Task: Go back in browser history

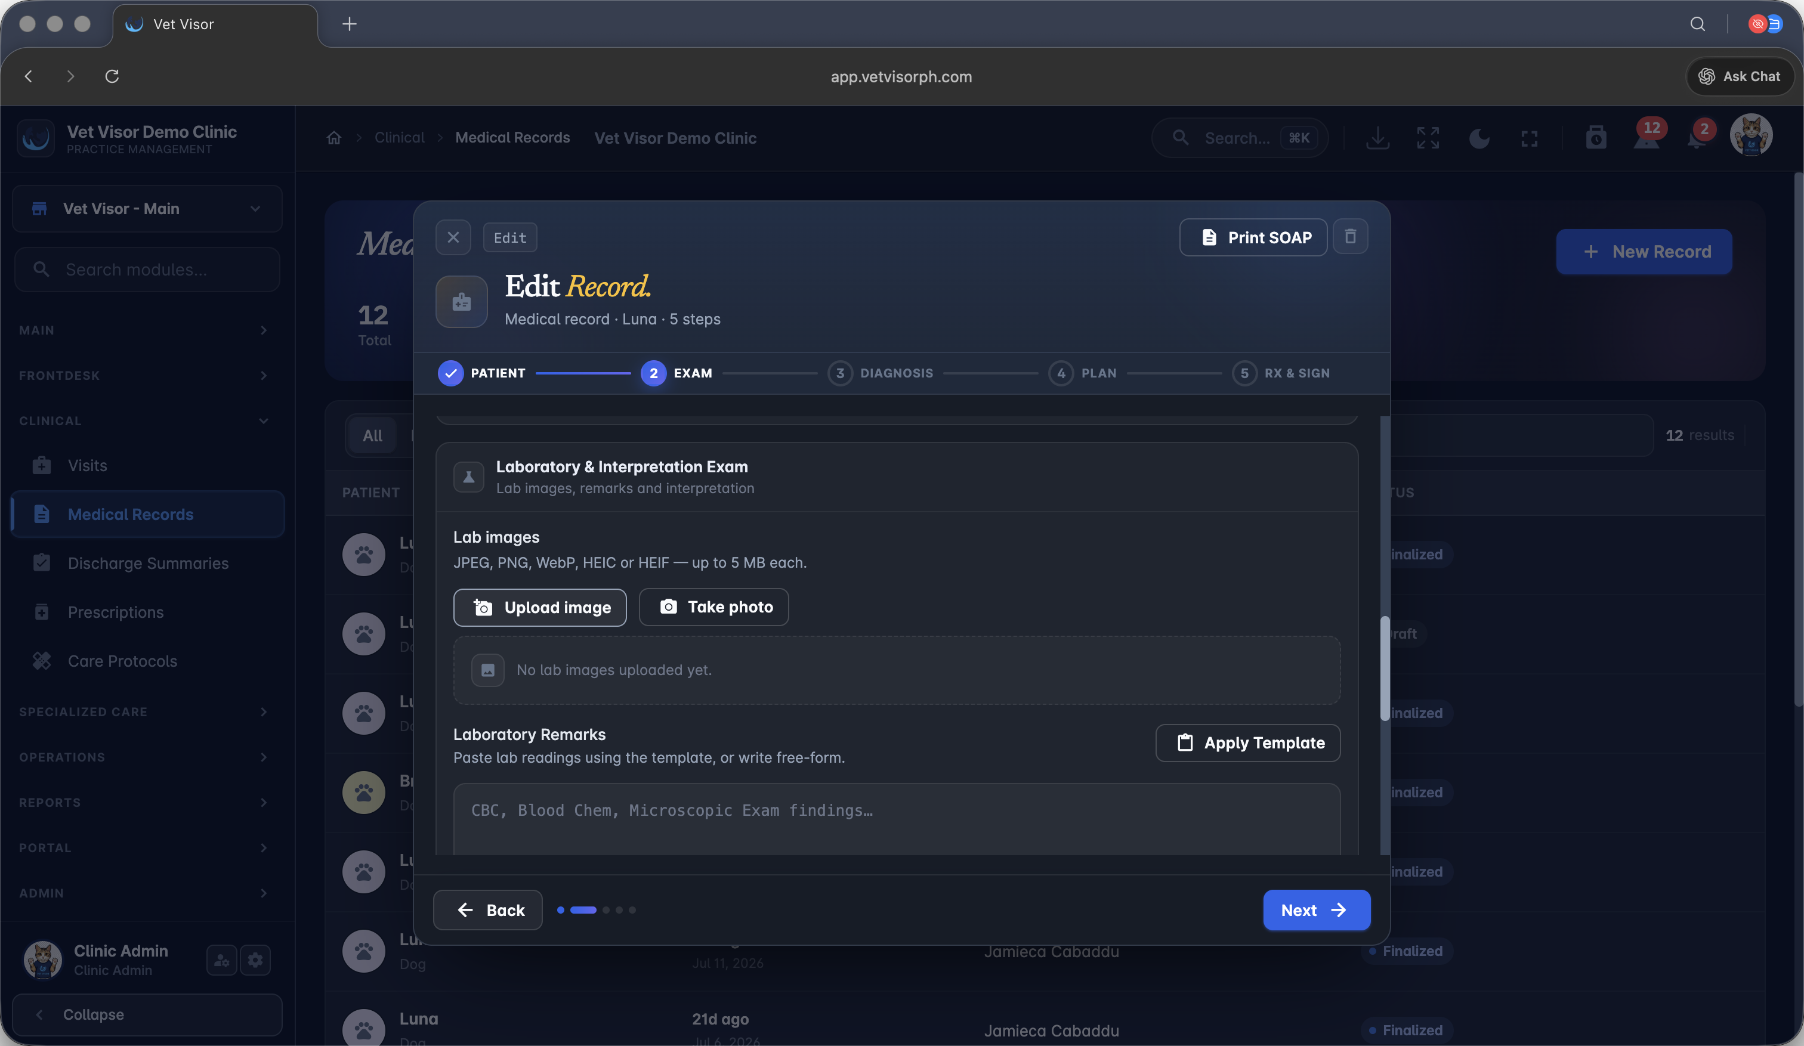Action: pos(29,76)
